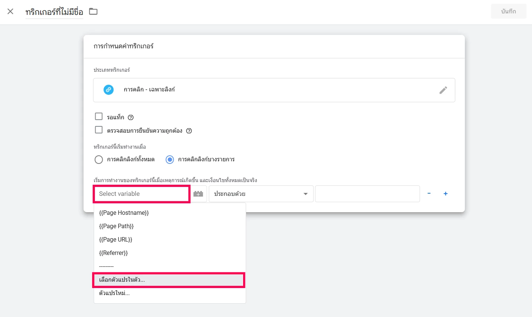Open help icon next to รอแท็ก
This screenshot has height=317, width=532.
pyautogui.click(x=130, y=117)
